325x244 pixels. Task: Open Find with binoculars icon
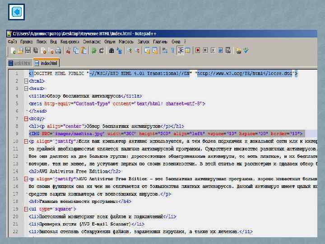click(x=111, y=51)
